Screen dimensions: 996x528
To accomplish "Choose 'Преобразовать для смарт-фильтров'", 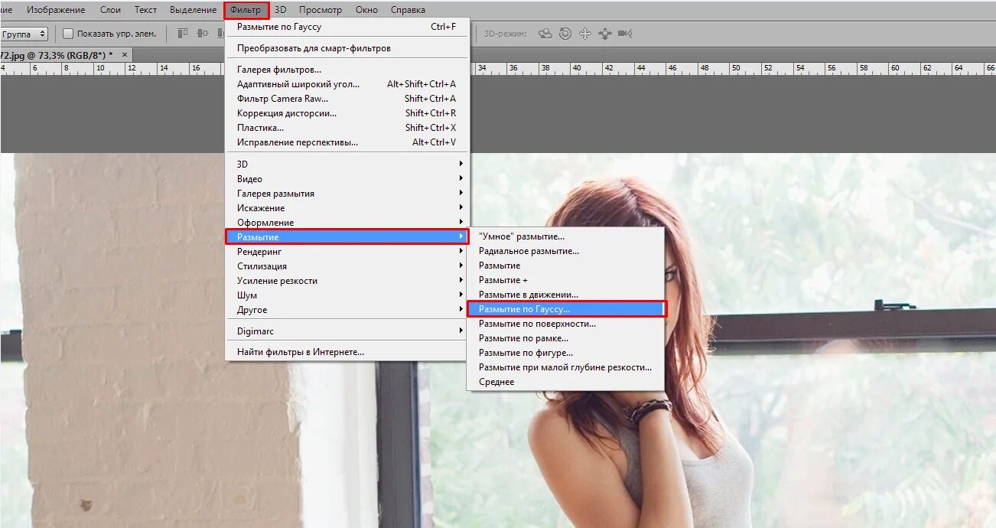I will pyautogui.click(x=348, y=48).
